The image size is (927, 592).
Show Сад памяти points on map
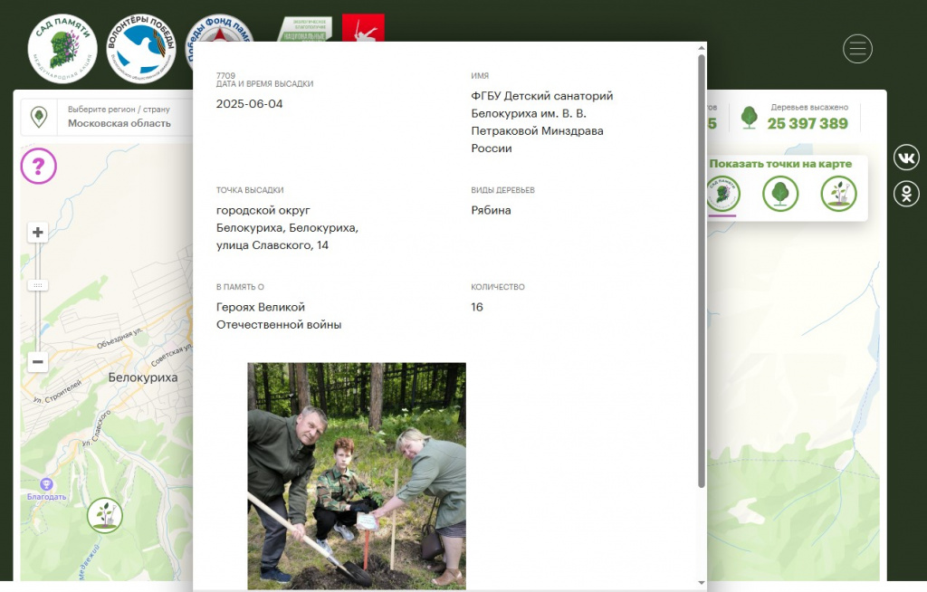[x=723, y=194]
